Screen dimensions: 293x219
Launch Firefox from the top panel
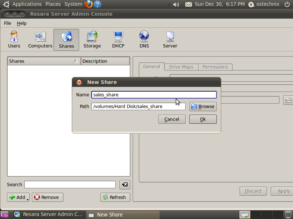pyautogui.click(x=89, y=4)
